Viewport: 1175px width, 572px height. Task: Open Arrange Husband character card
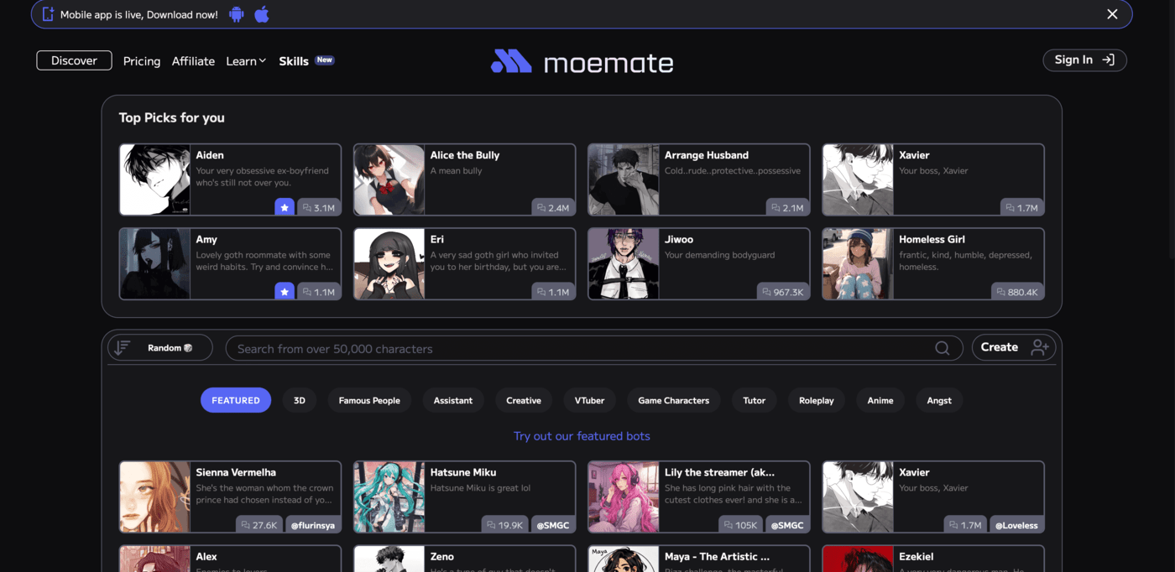[698, 179]
